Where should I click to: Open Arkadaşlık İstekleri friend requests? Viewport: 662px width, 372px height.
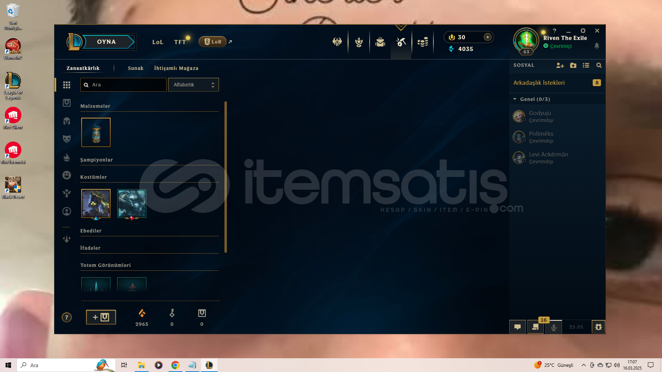557,83
